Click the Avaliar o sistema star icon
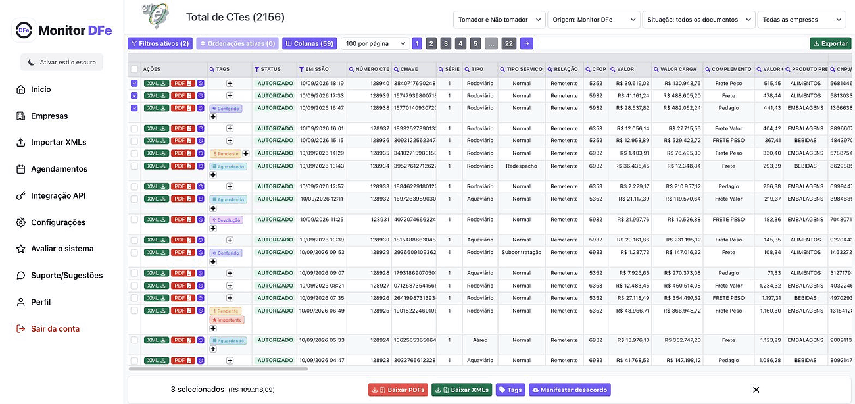 tap(21, 249)
